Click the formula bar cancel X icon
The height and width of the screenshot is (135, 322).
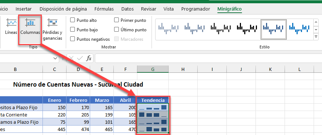pos(71,59)
